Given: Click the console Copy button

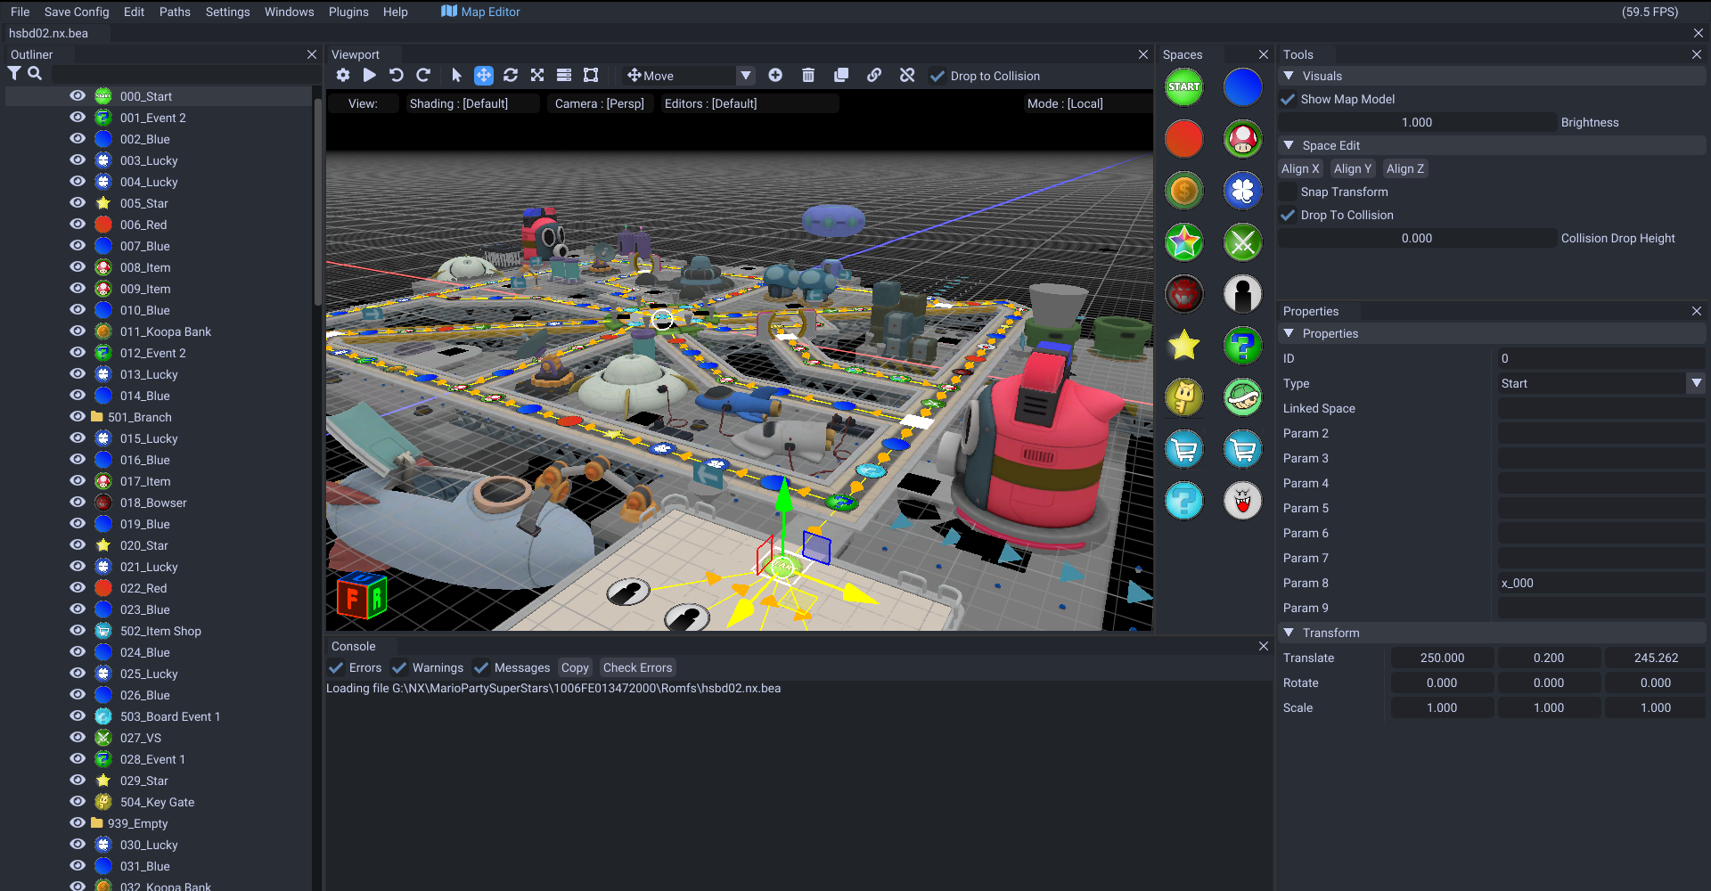Looking at the screenshot, I should [x=575, y=667].
